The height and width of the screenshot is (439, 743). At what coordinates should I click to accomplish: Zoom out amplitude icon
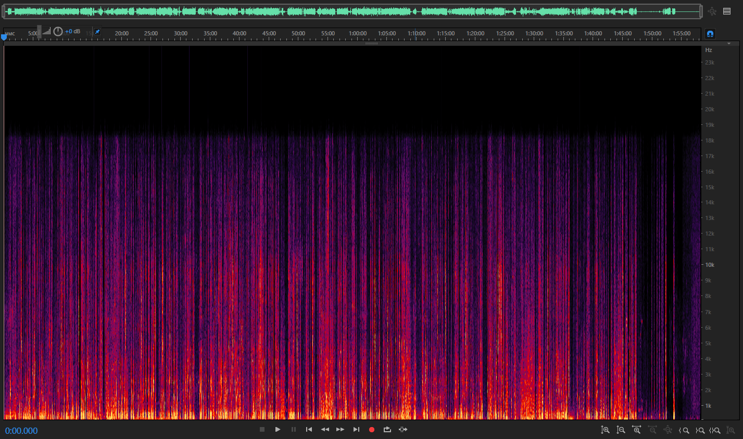(621, 430)
